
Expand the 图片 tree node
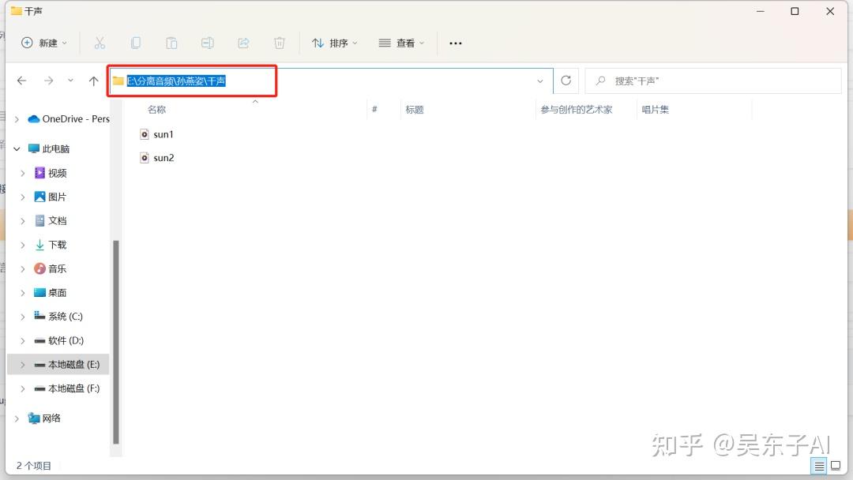pos(23,197)
